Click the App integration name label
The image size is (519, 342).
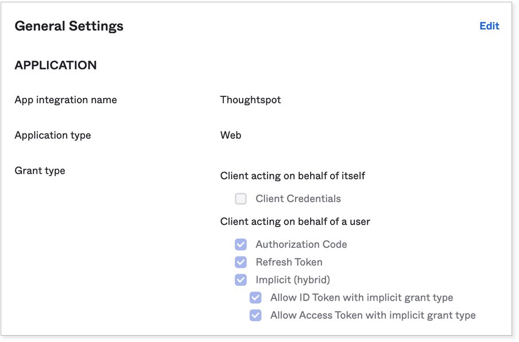click(65, 99)
